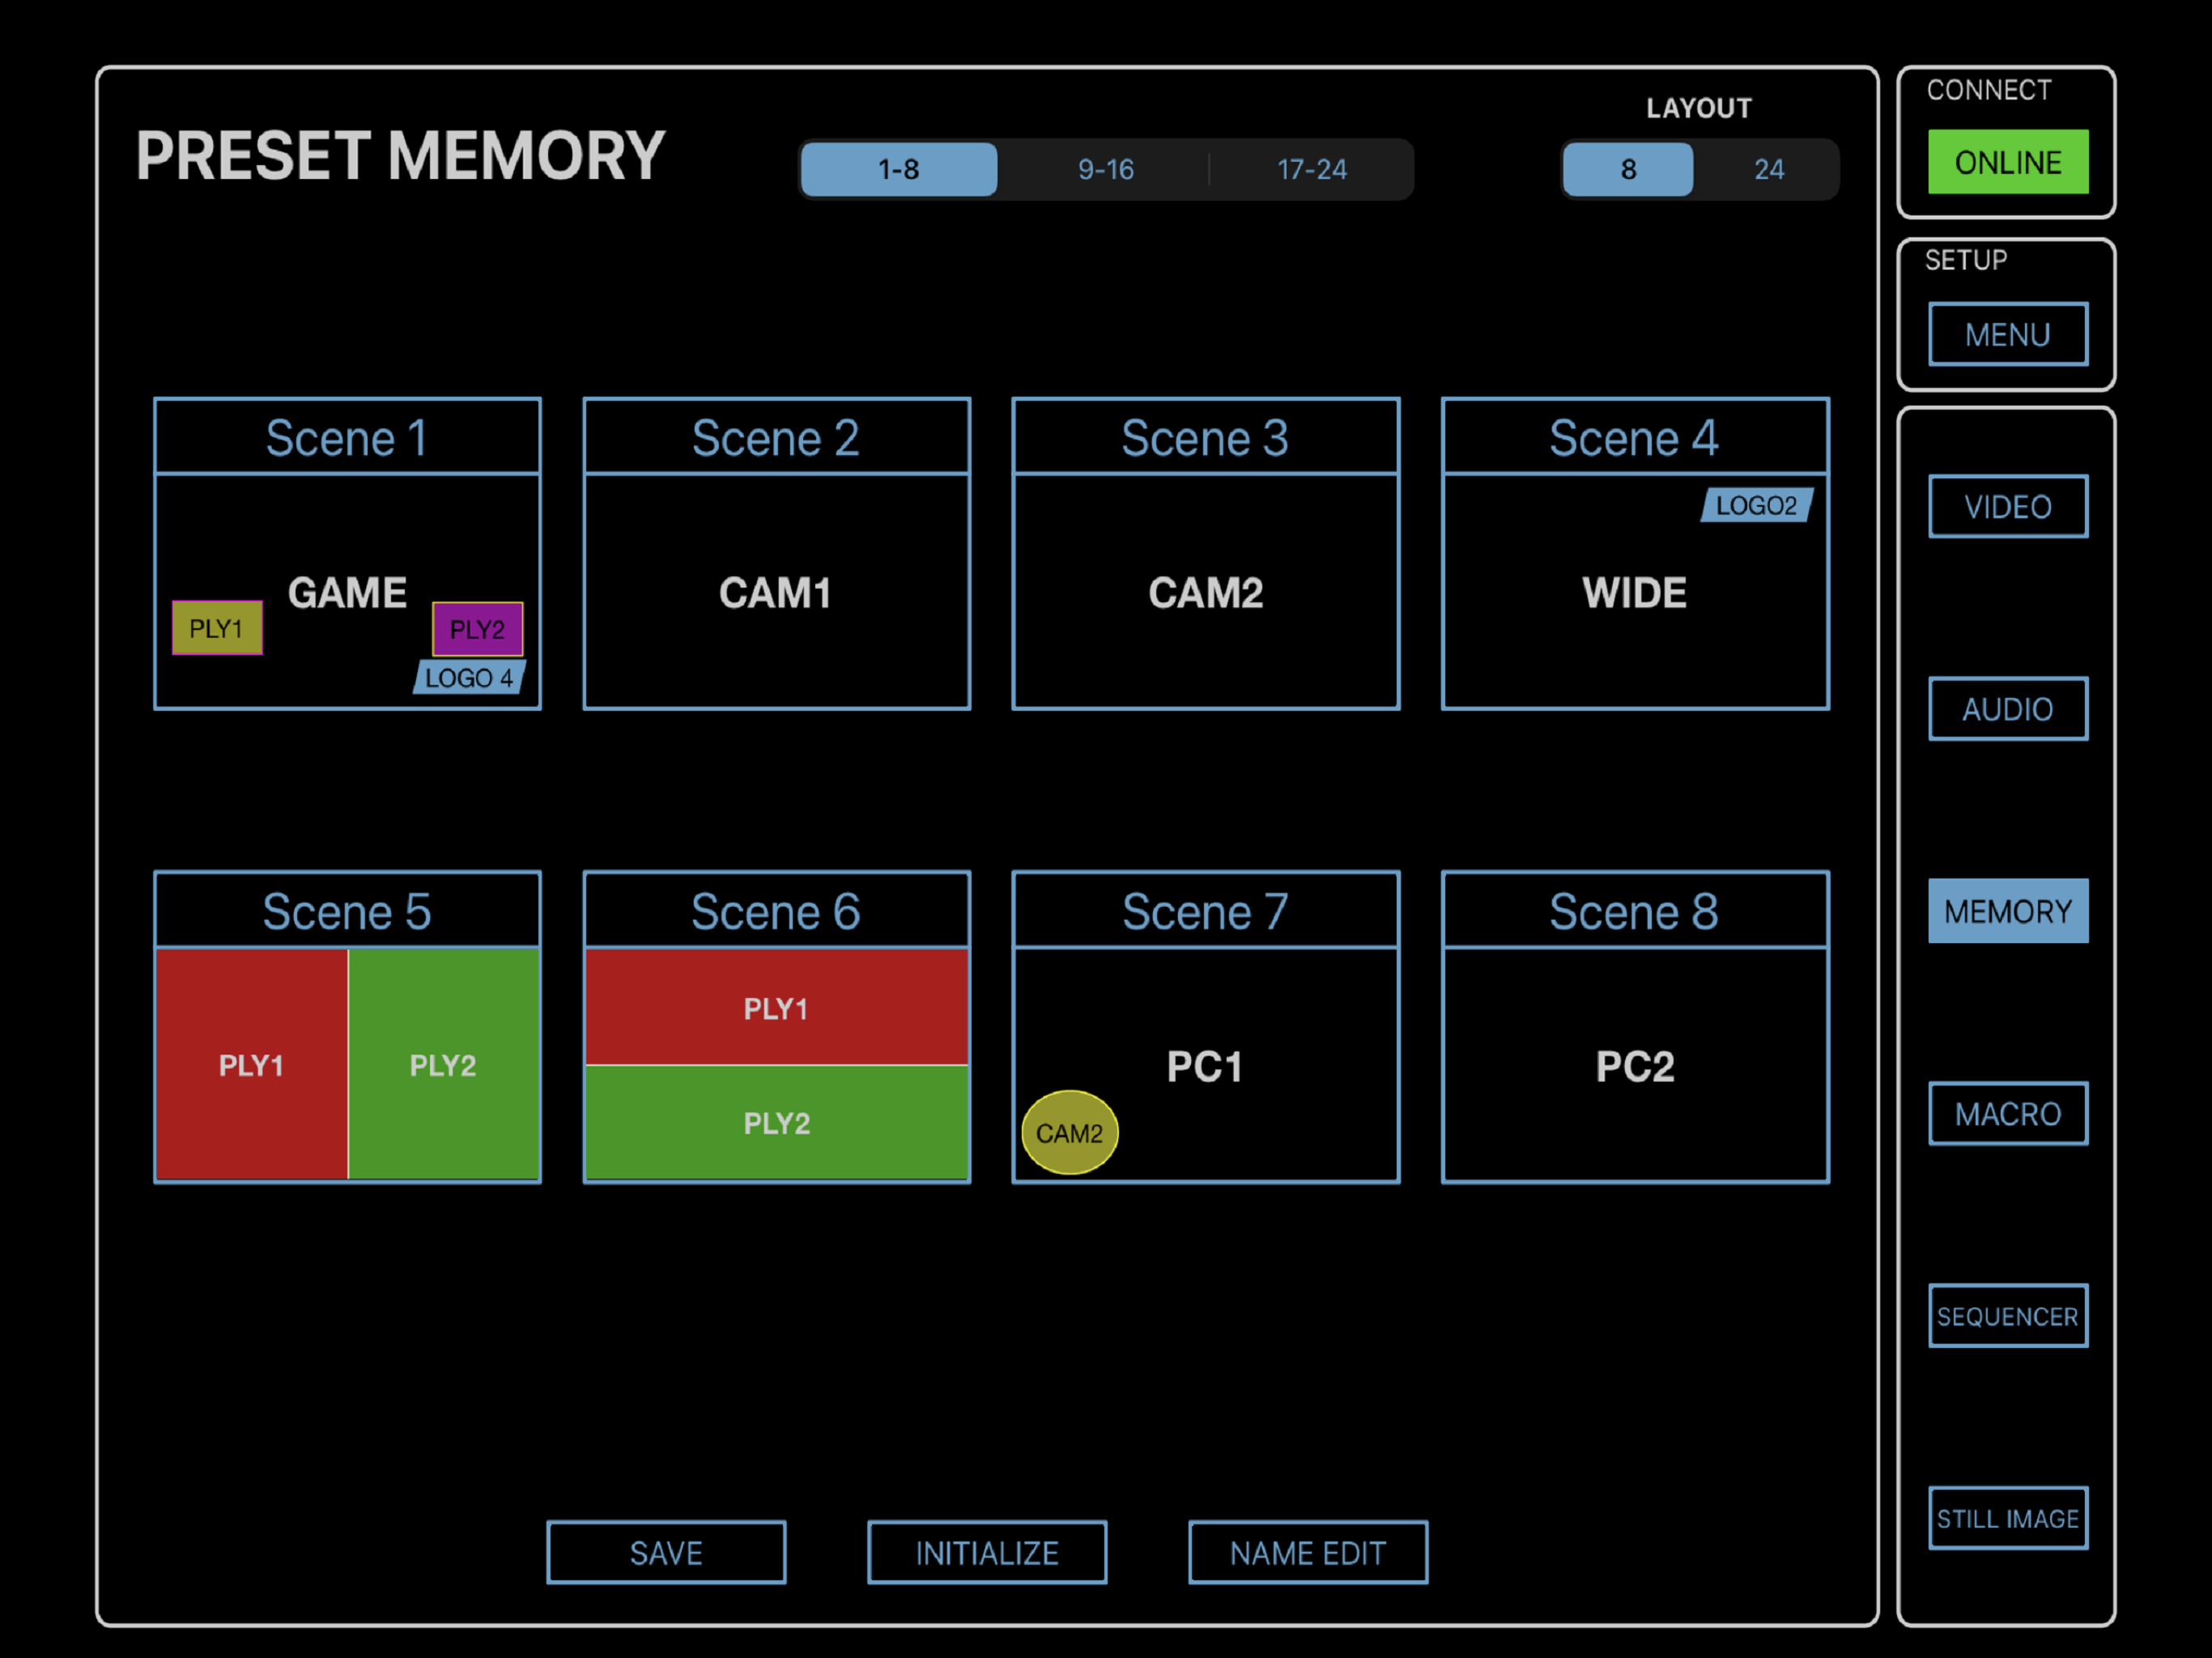Select the 1-8 preset memory range tab
Image resolution: width=2212 pixels, height=1658 pixels.
point(898,169)
